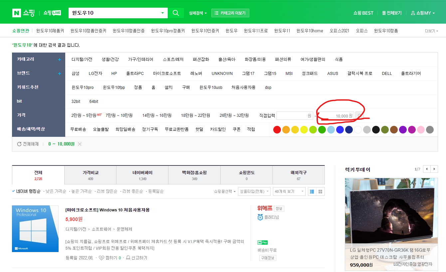Click the Windows 10 Professional product thumbnail
446x272 pixels.
[35, 229]
